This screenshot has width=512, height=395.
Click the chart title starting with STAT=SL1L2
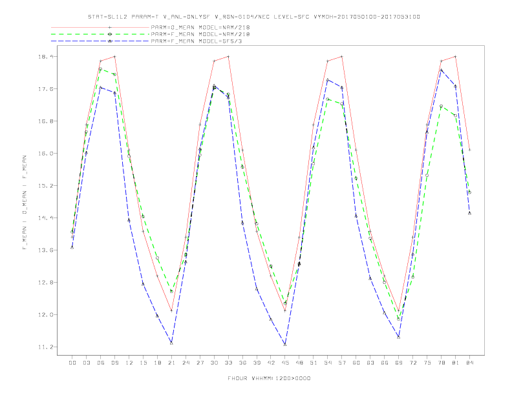coord(254,17)
